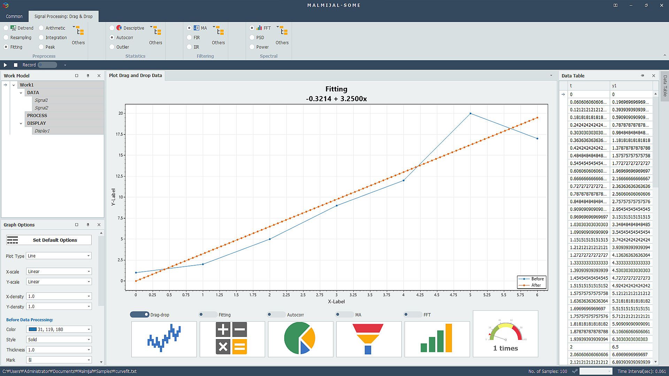Screen dimensions: 669x376
Task: Click the MA funnel filter icon
Action: [369, 339]
